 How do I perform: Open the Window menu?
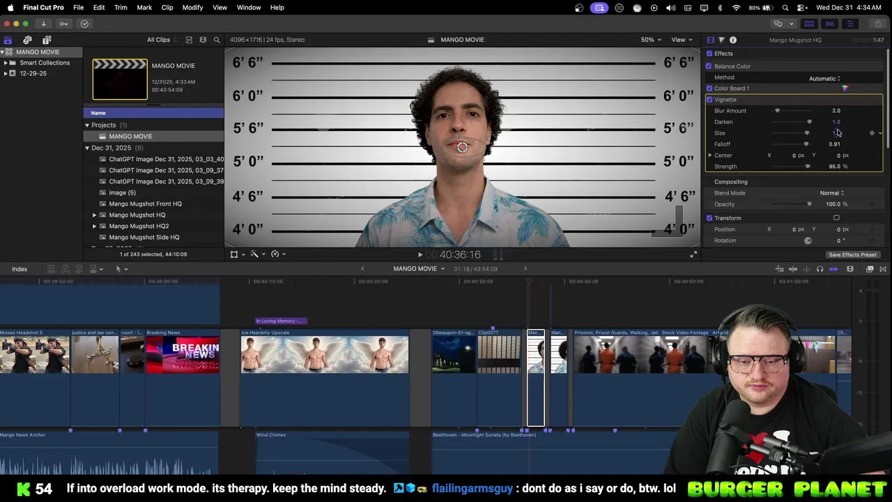point(249,8)
